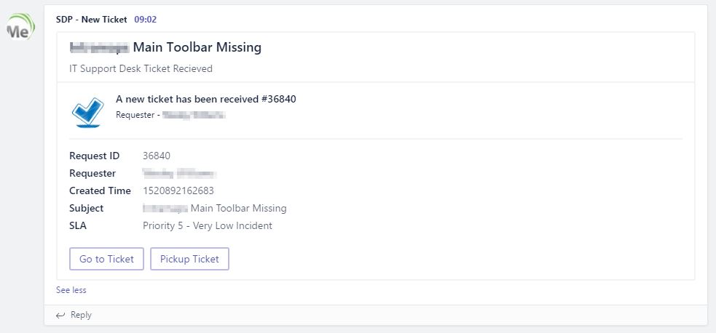
Task: Click the IT Support Desk Ticket Recieved subtitle
Action: (x=141, y=68)
